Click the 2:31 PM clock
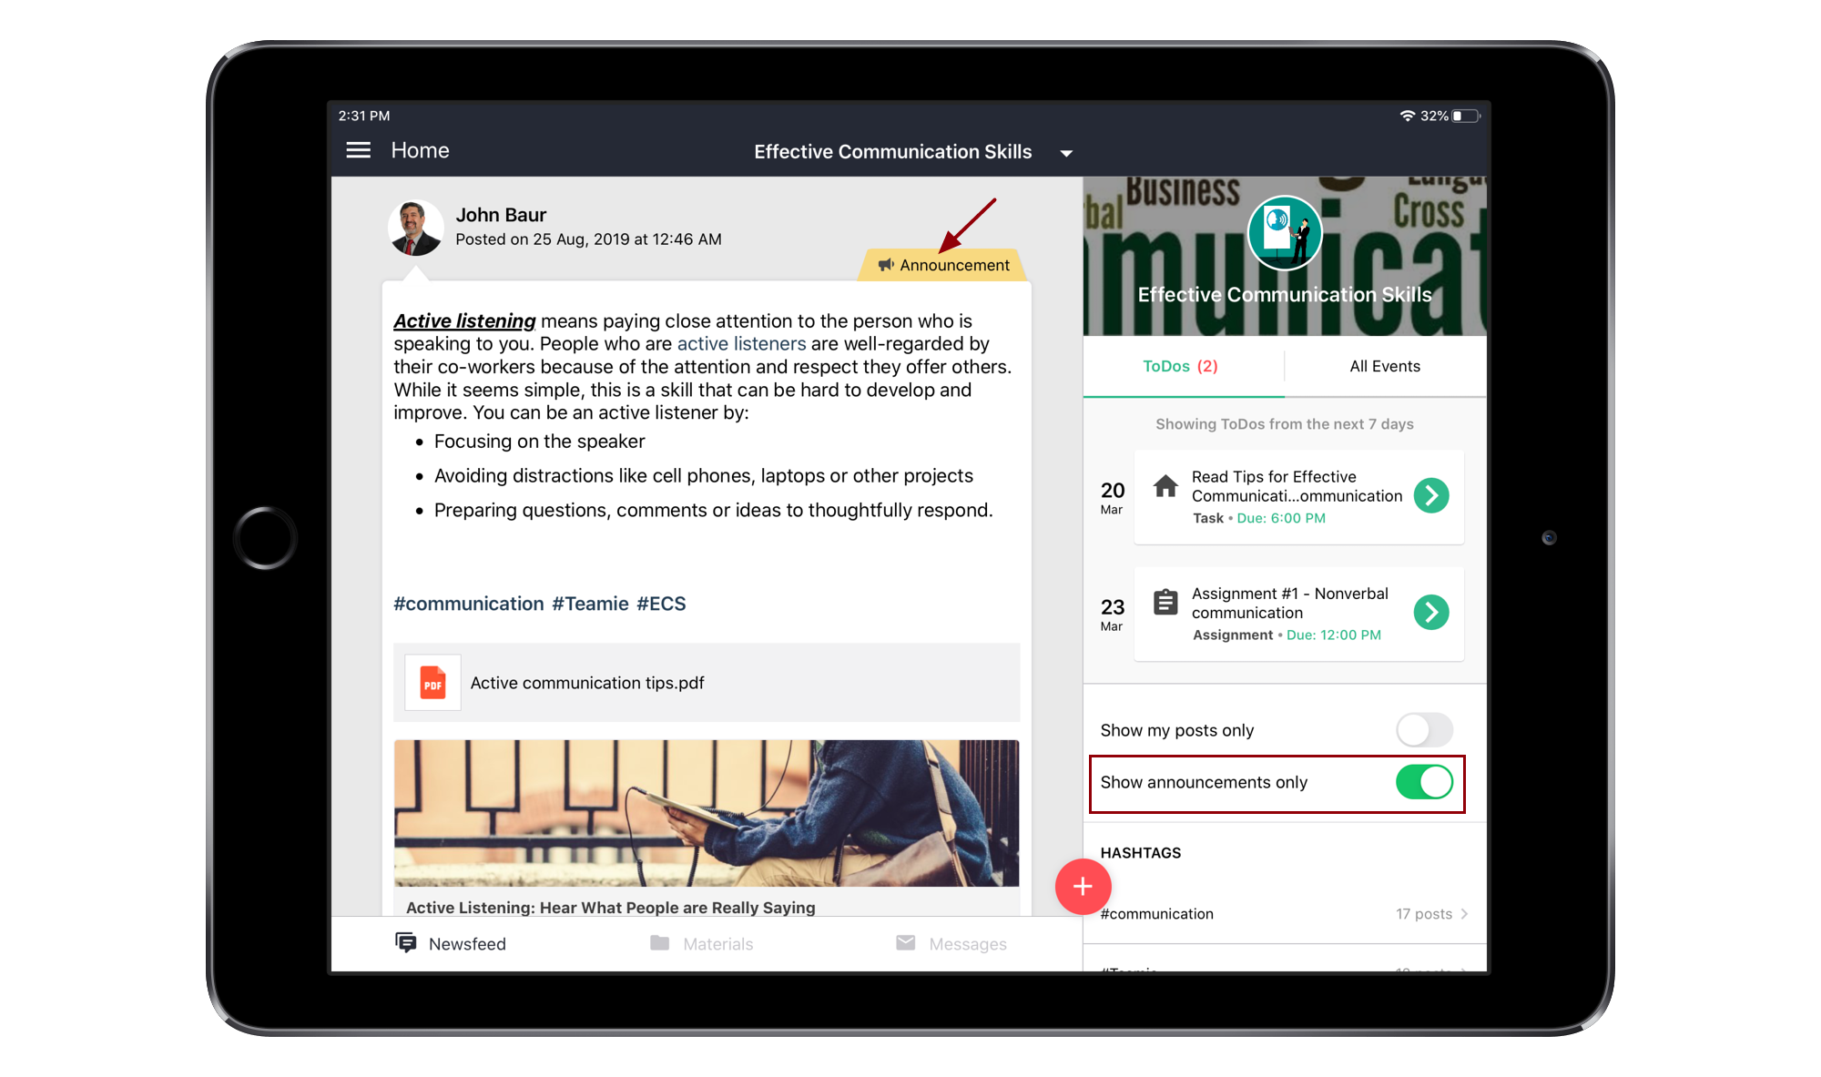The width and height of the screenshot is (1821, 1077). (x=364, y=116)
